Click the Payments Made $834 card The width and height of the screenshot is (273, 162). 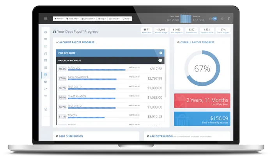click(x=207, y=31)
